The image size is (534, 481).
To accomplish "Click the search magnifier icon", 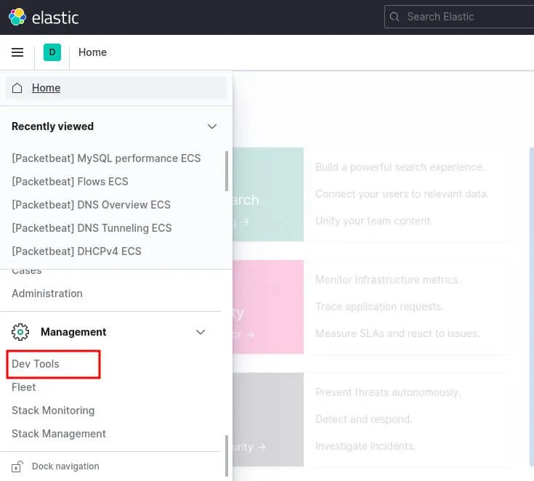I will (395, 17).
